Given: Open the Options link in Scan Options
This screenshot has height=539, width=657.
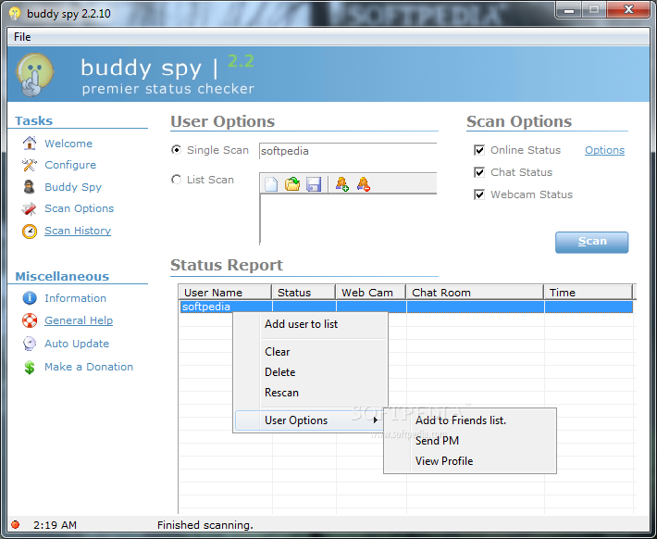Looking at the screenshot, I should (604, 150).
